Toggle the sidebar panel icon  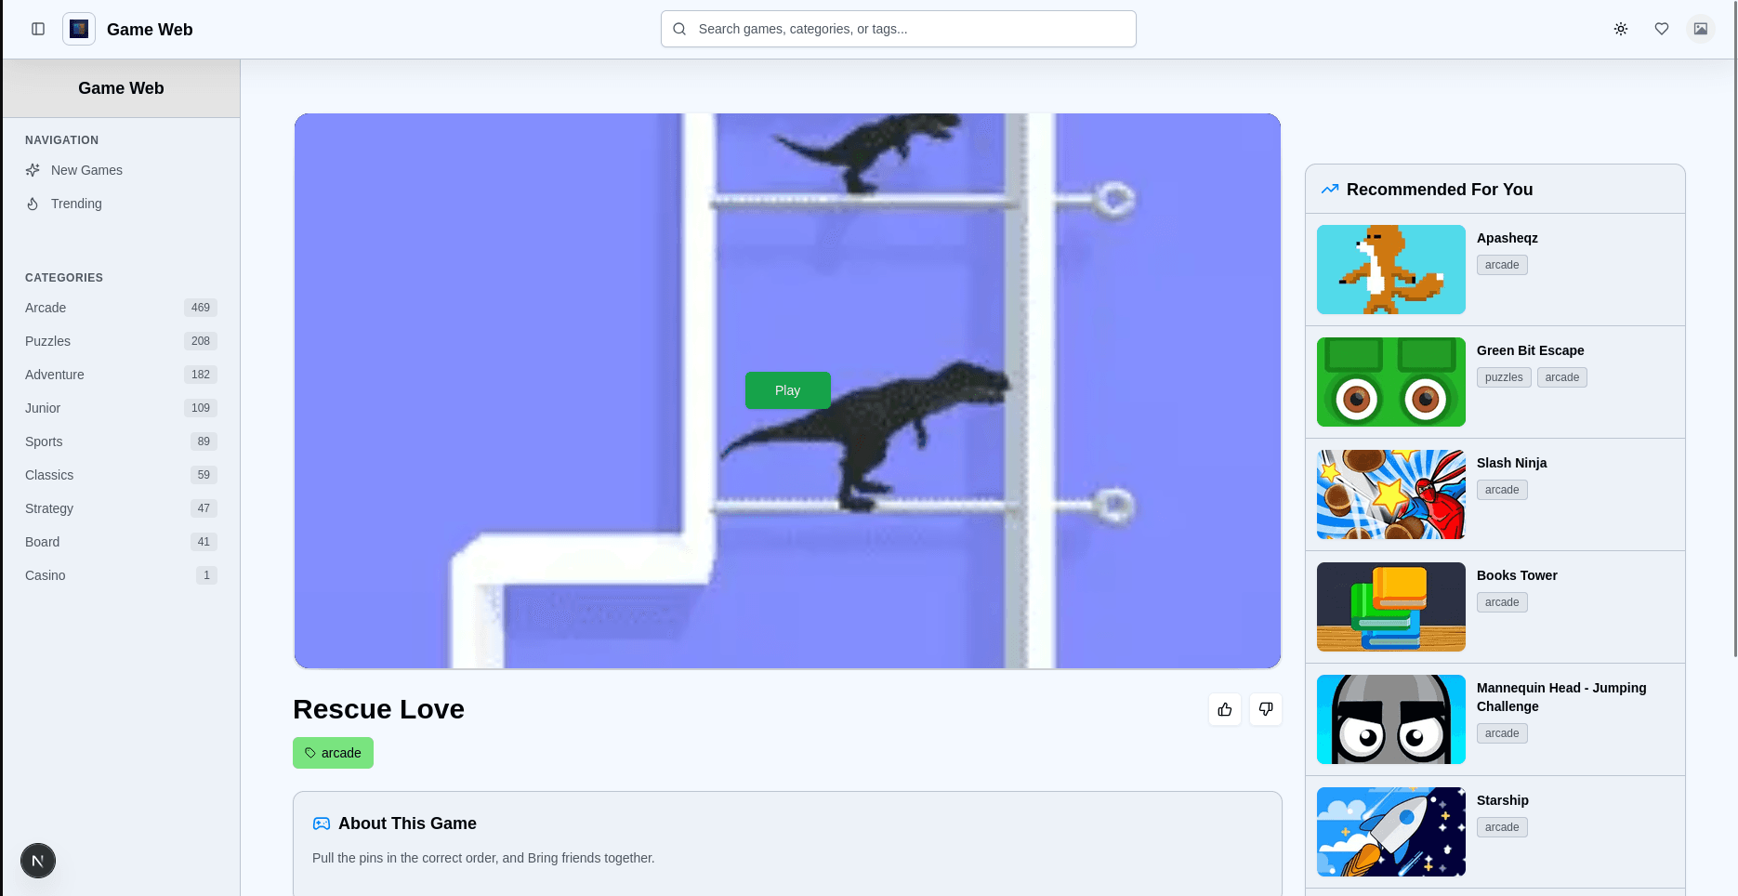coord(38,29)
